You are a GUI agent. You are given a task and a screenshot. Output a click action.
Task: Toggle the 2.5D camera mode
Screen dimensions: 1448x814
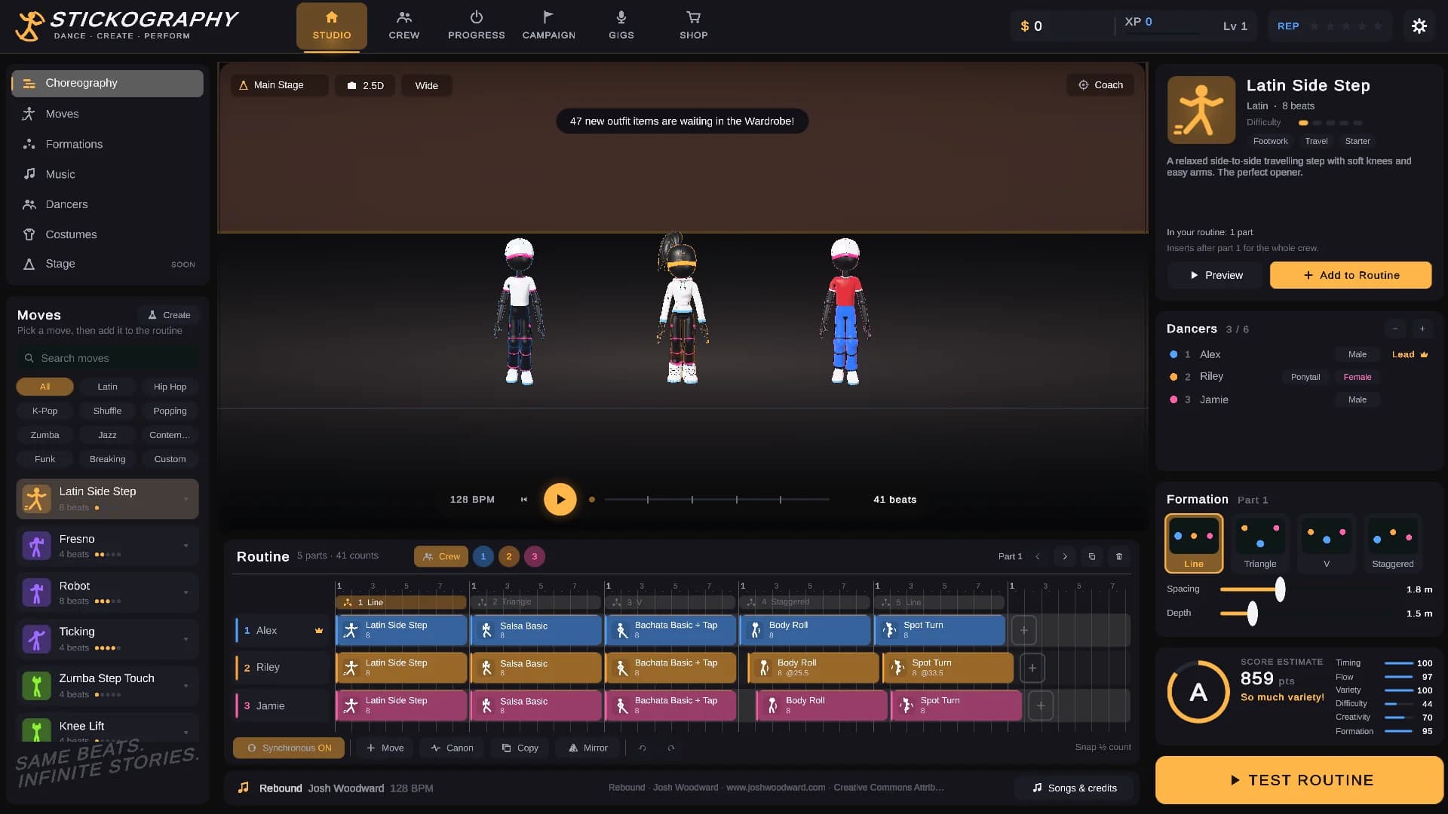(365, 86)
